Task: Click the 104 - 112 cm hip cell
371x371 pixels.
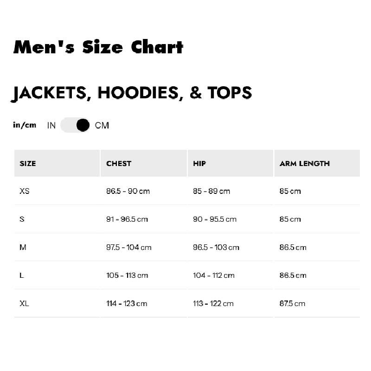Action: click(214, 275)
